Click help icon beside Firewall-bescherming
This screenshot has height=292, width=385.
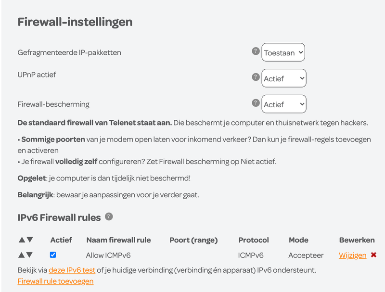(x=256, y=103)
